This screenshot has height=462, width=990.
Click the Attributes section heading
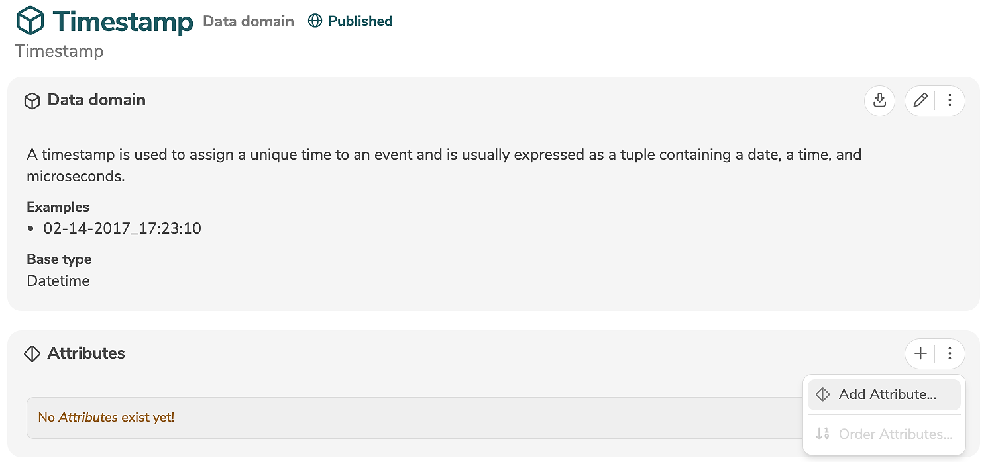coord(86,353)
